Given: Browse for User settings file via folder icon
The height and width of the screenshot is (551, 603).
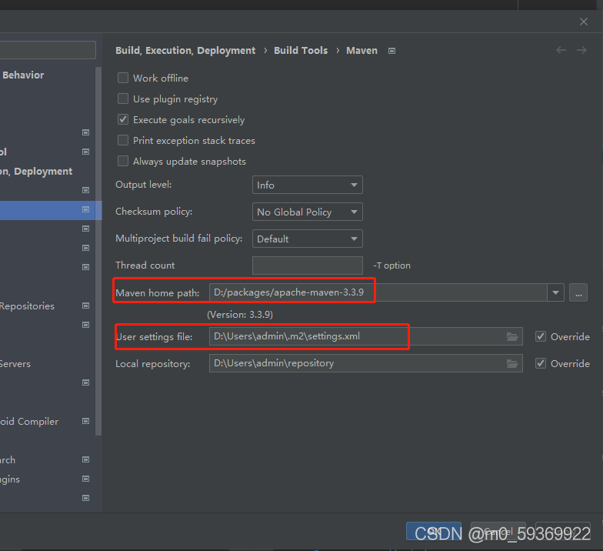Looking at the screenshot, I should point(512,337).
